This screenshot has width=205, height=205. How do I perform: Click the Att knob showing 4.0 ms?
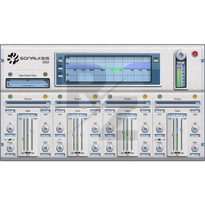click(195, 129)
